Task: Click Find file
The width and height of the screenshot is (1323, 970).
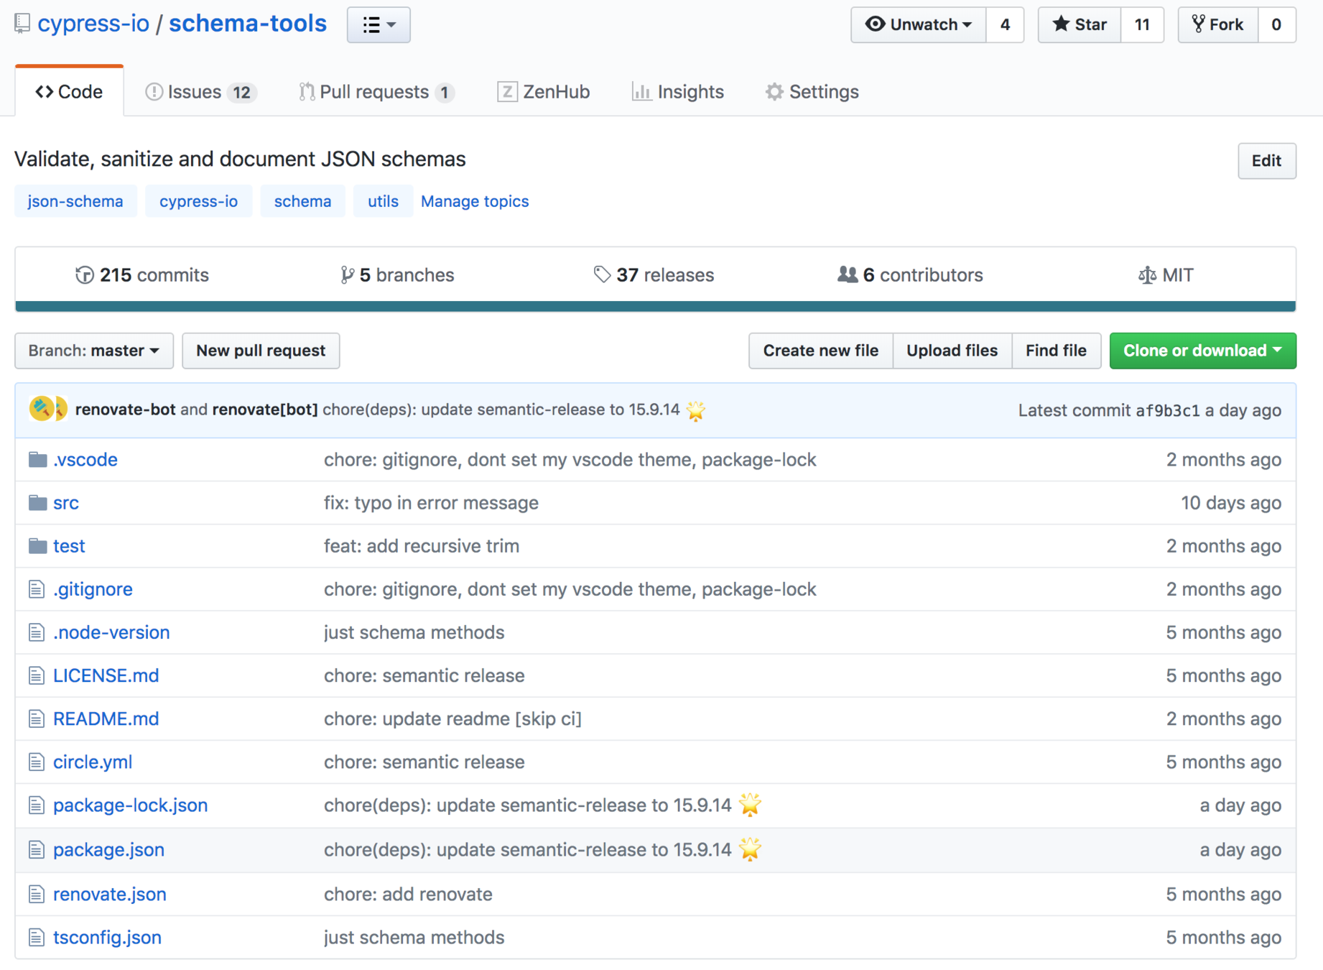Action: pos(1056,351)
